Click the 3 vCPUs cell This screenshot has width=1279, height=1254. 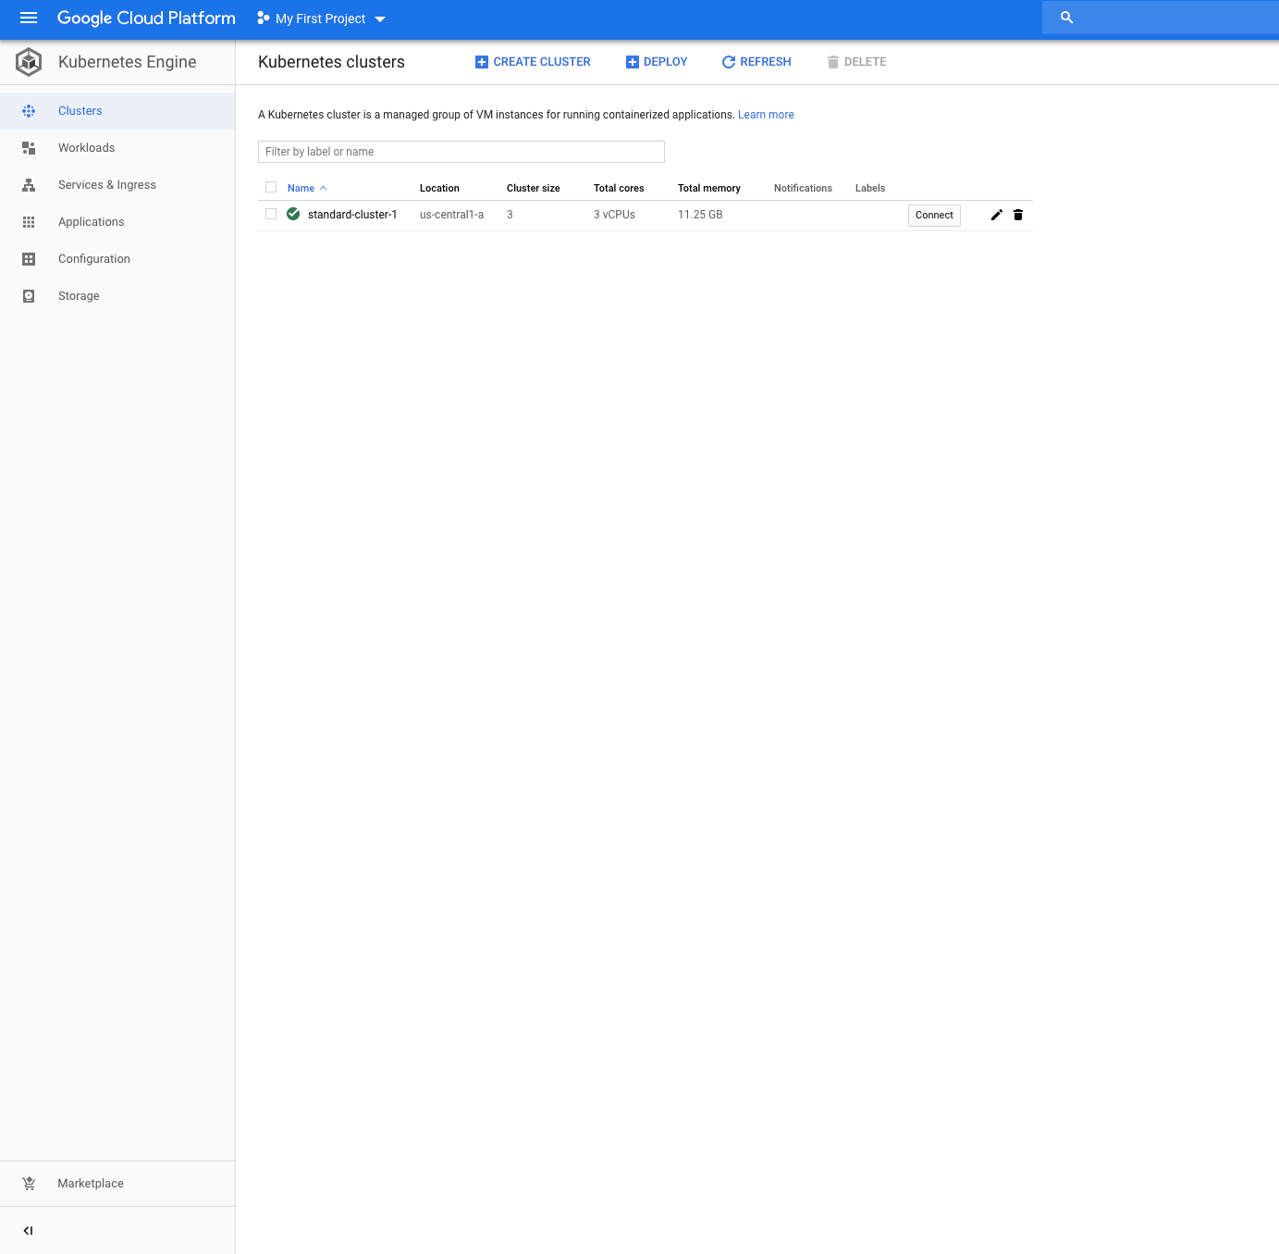pos(614,215)
